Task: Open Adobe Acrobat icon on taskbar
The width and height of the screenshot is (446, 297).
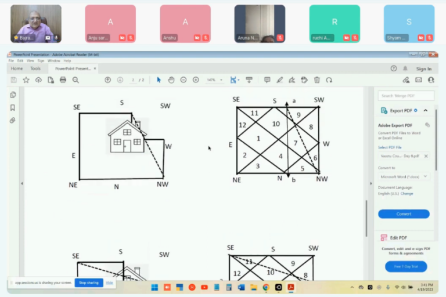Action: pyautogui.click(x=291, y=287)
